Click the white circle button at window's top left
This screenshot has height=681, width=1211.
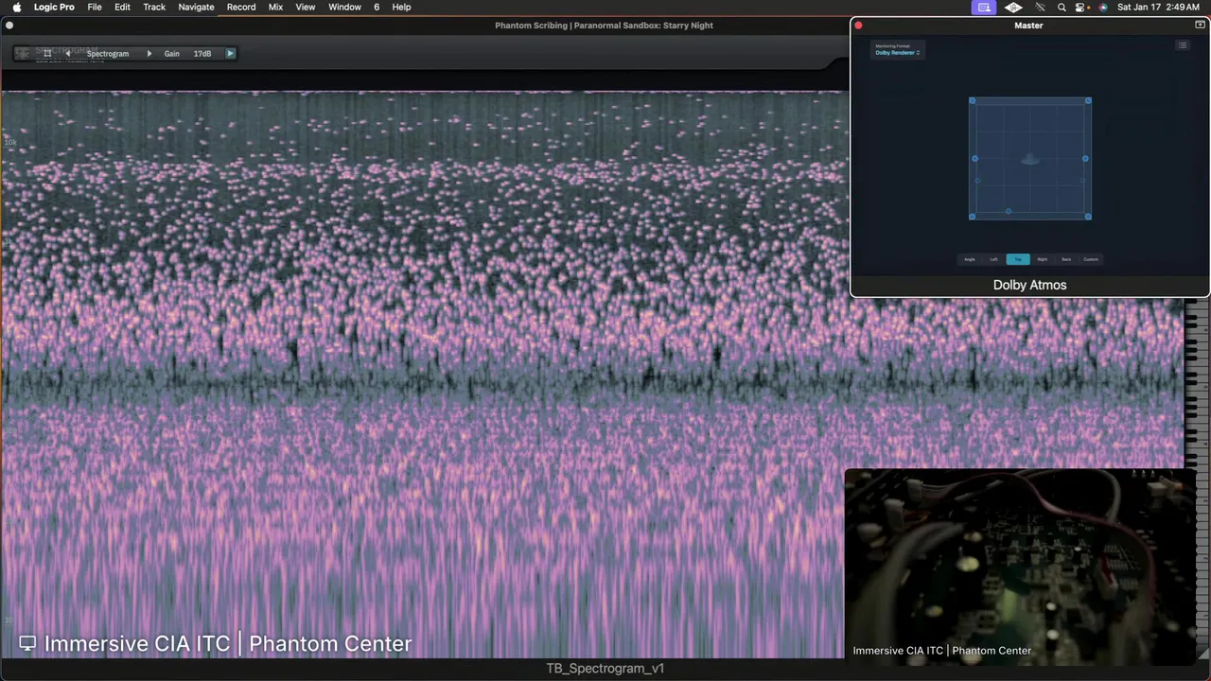(9, 26)
